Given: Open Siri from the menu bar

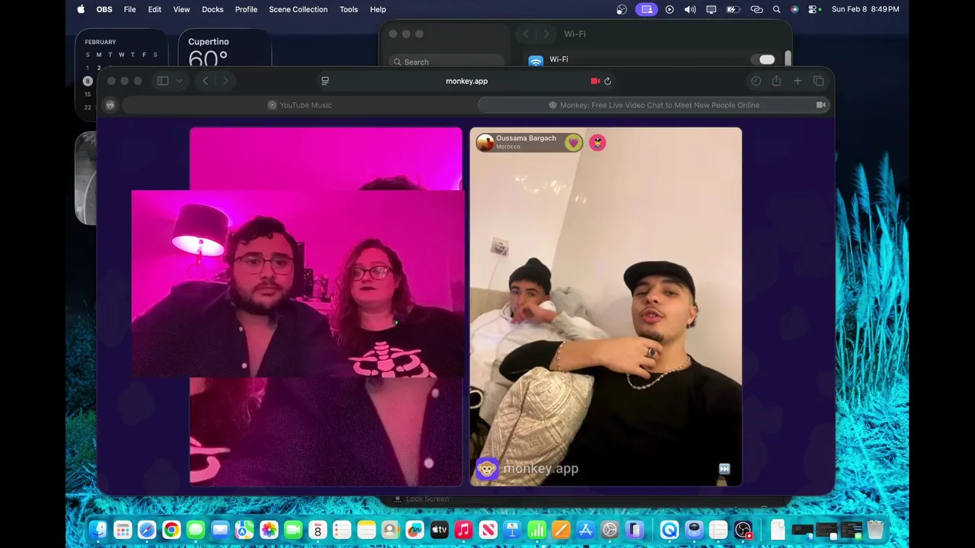Looking at the screenshot, I should 794,9.
